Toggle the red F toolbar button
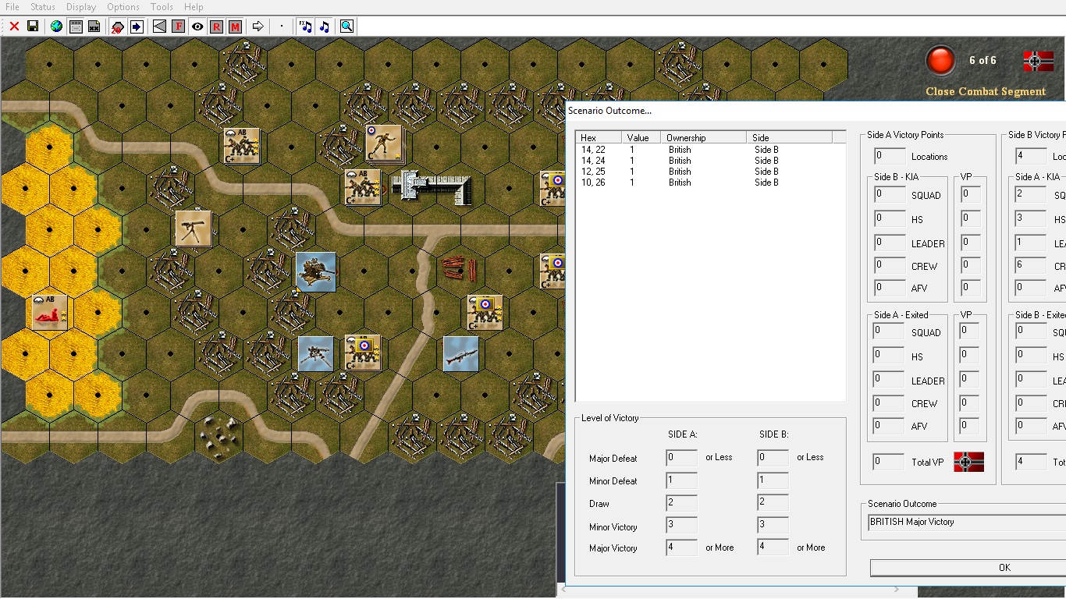 178,27
